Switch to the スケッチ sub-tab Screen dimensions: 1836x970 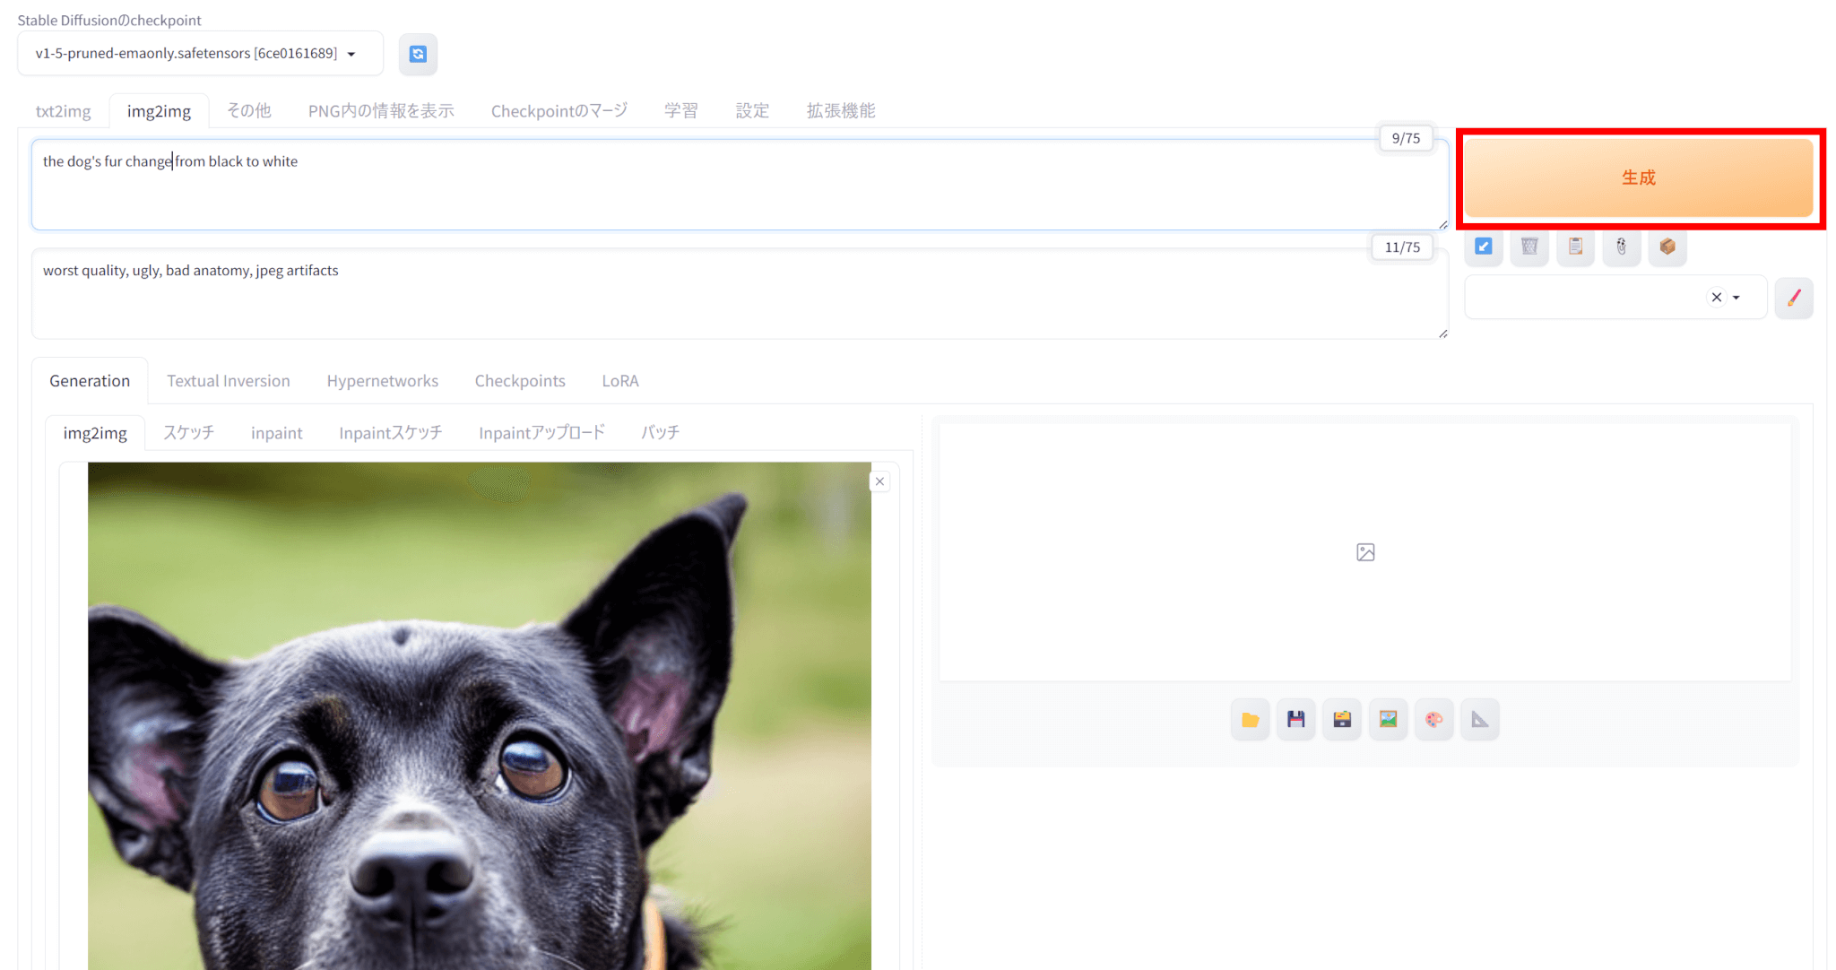pyautogui.click(x=188, y=433)
